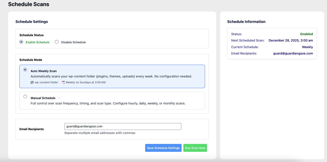Viewport: 327px width, 162px height.
Task: Click the Schedule Information panel heading
Action: (246, 22)
